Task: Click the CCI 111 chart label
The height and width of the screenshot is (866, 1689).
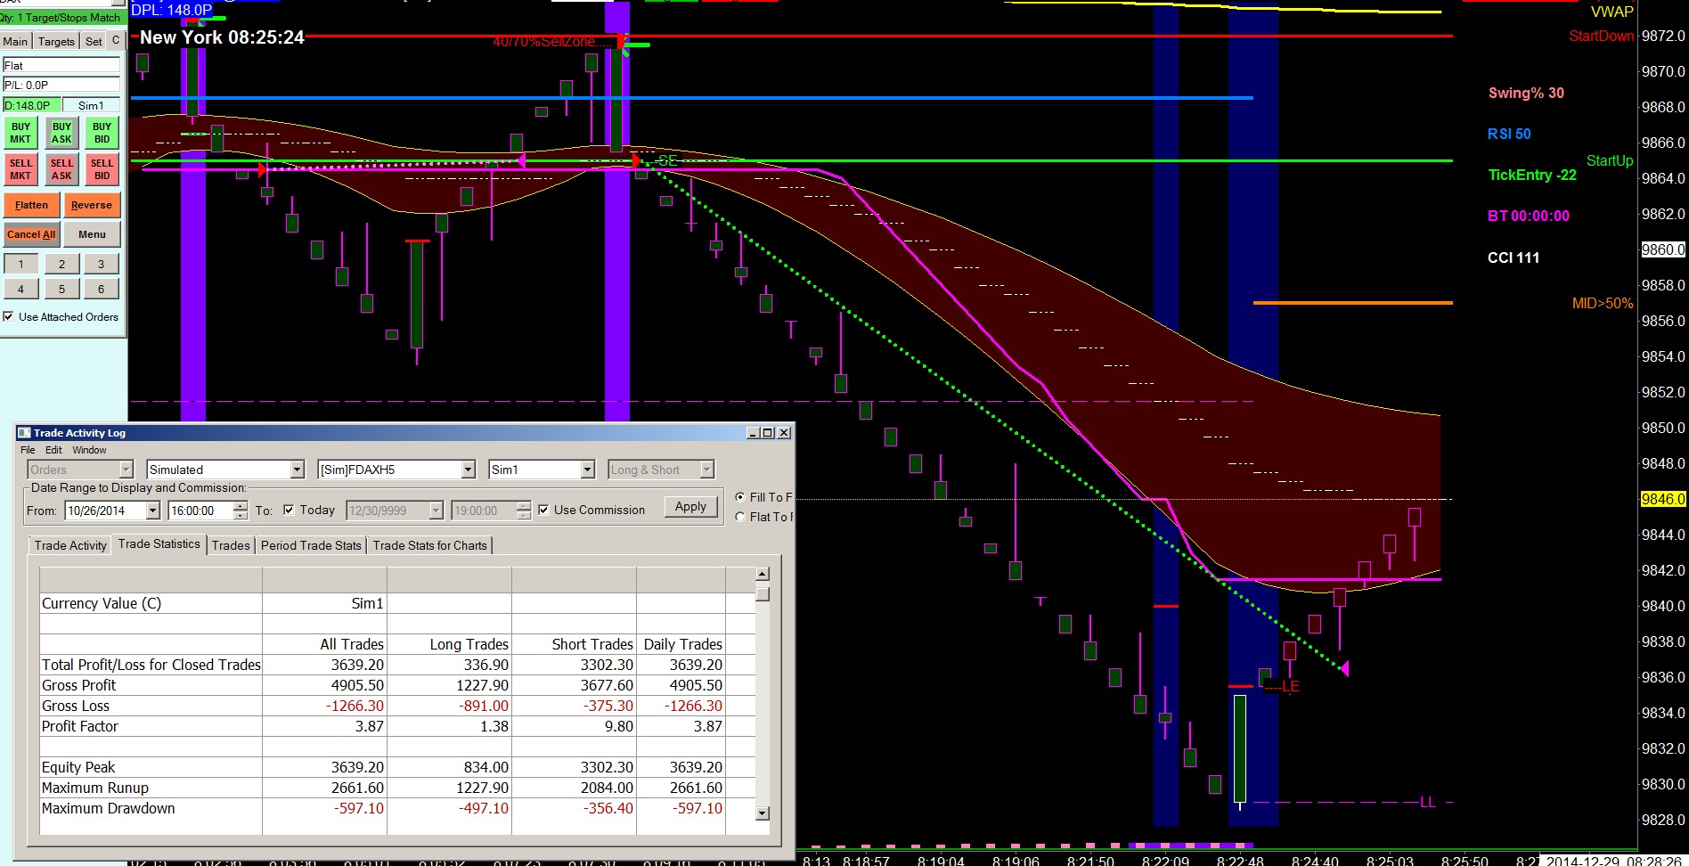Action: (x=1514, y=257)
